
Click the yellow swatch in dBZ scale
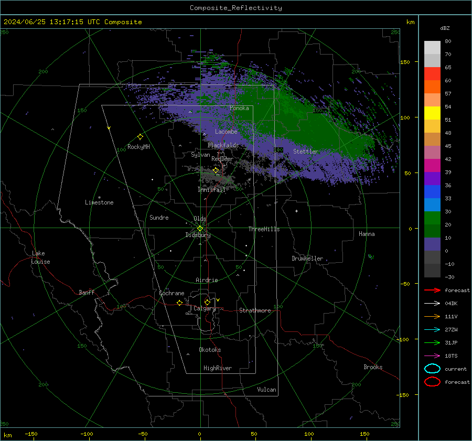432,113
